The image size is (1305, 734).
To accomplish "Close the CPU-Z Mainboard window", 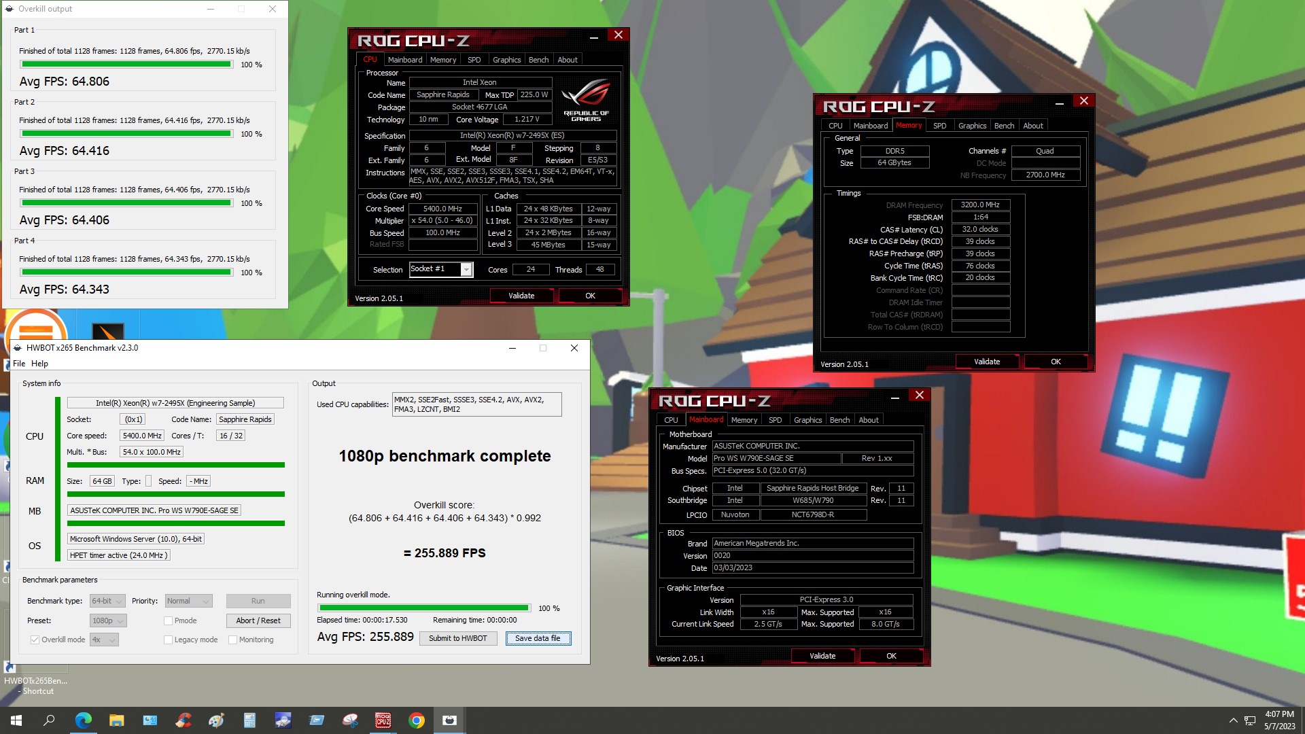I will pyautogui.click(x=919, y=395).
